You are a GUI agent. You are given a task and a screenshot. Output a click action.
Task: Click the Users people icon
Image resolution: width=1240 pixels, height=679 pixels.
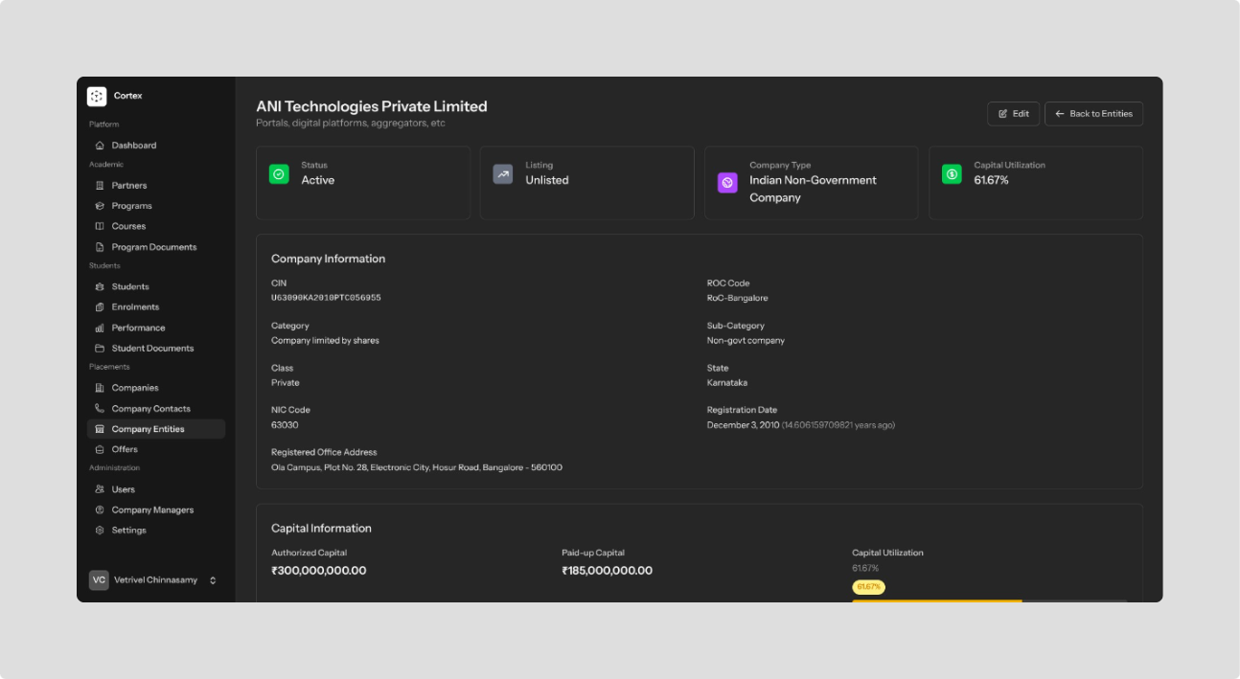(100, 489)
